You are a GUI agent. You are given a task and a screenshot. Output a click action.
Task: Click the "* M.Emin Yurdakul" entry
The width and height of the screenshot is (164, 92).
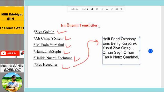49,45
